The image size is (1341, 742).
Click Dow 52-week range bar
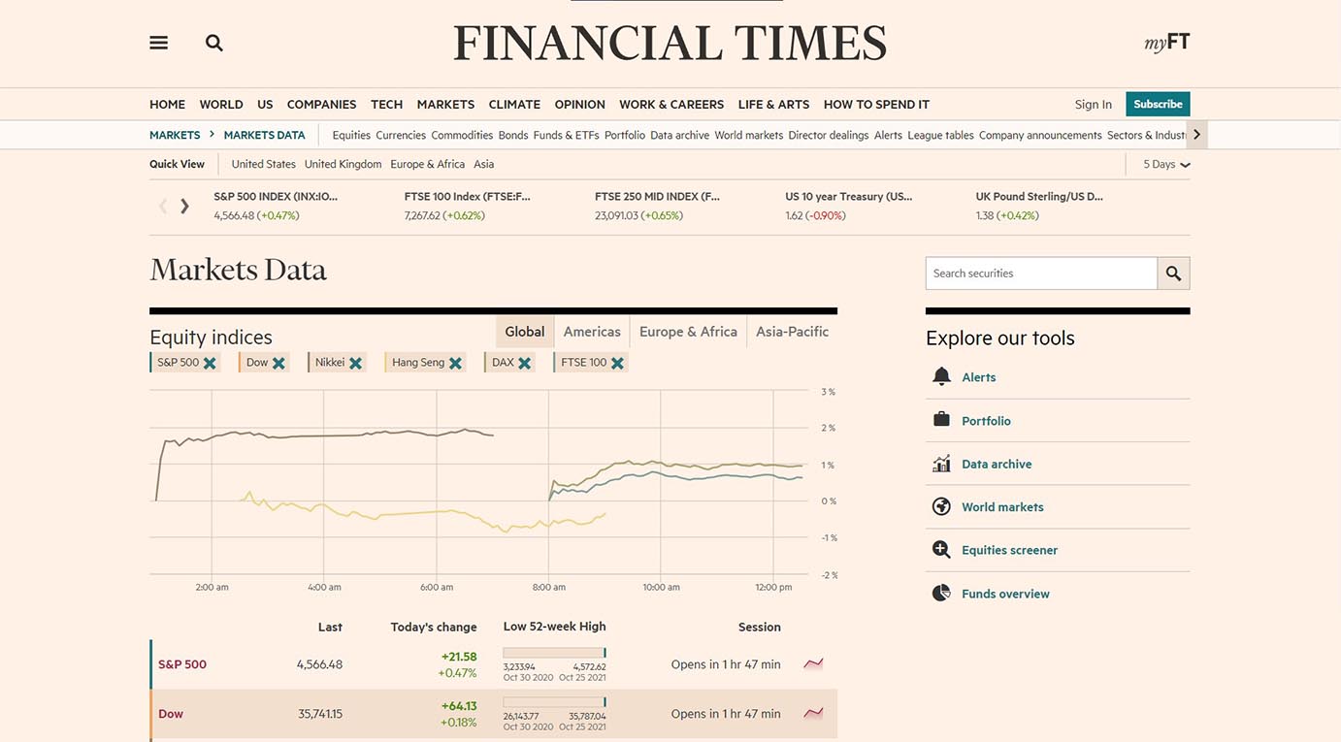point(554,702)
